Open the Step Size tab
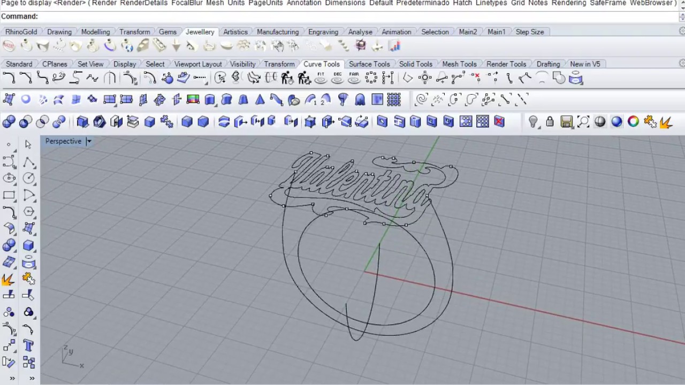The image size is (685, 385). tap(530, 32)
